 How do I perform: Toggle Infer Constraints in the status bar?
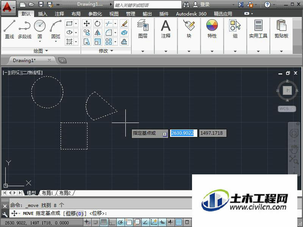click(87, 222)
